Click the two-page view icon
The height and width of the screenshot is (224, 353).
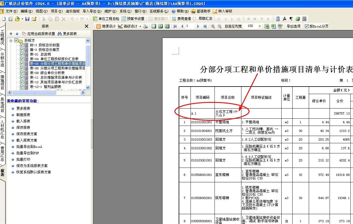click(160, 26)
